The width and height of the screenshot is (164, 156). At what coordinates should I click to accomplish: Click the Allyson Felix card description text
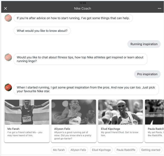(72, 135)
